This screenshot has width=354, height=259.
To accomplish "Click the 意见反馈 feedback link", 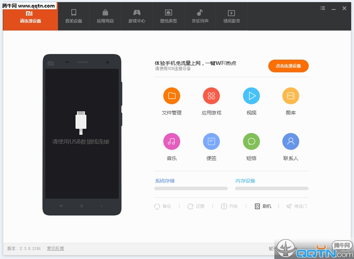I will [x=55, y=249].
